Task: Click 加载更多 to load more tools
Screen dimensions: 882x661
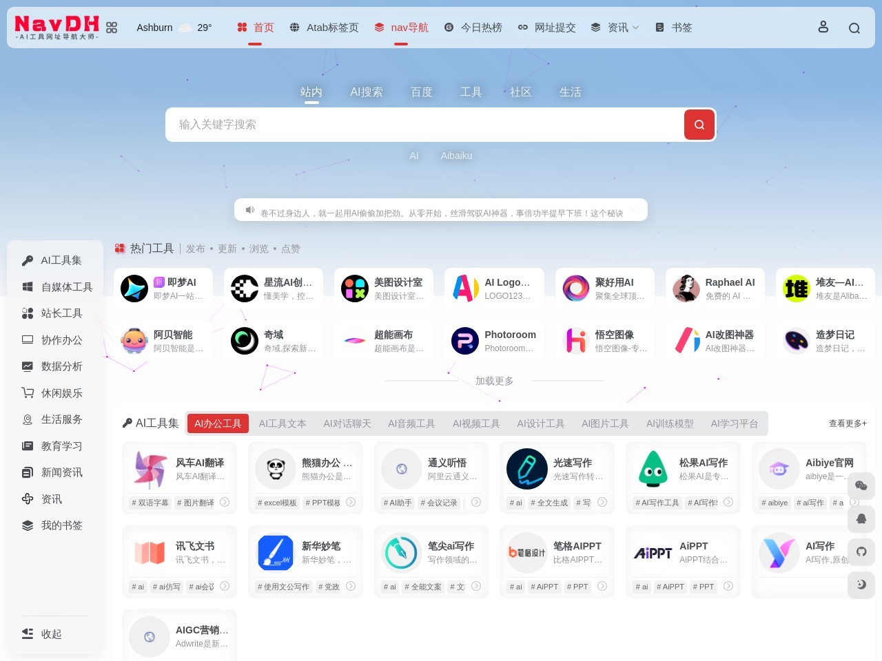Action: coord(494,381)
